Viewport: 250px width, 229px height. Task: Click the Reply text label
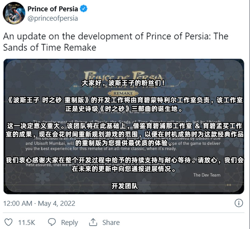(x=69, y=222)
